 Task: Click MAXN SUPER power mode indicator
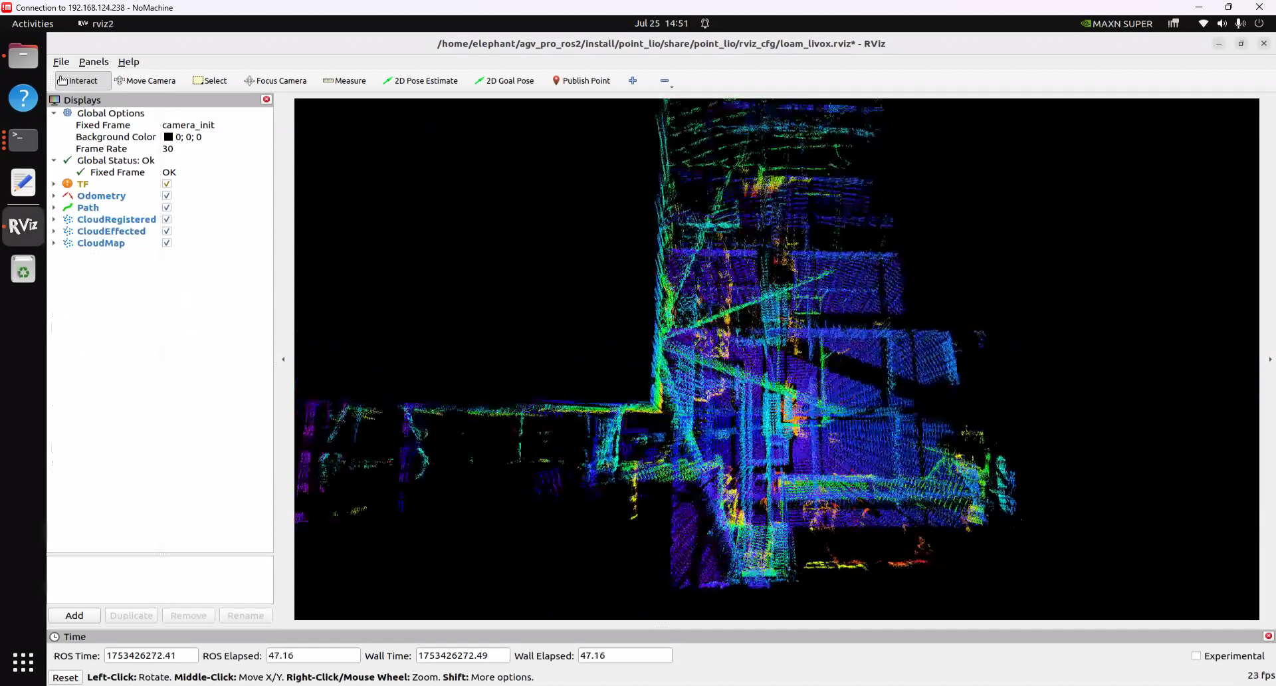point(1116,23)
